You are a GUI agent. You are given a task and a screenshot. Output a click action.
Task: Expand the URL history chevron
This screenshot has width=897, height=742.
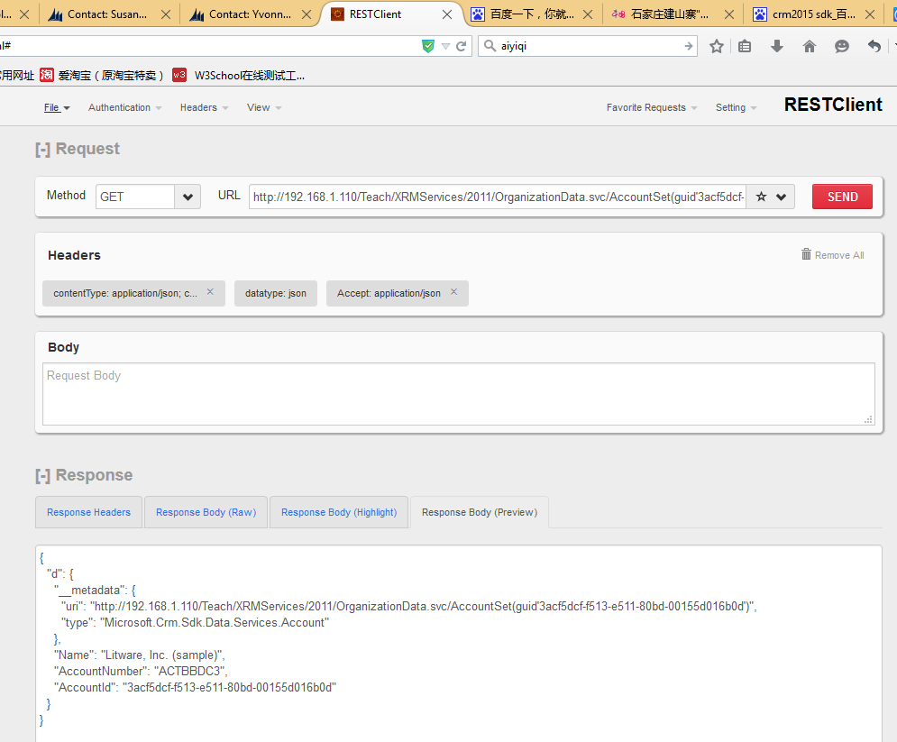point(781,197)
